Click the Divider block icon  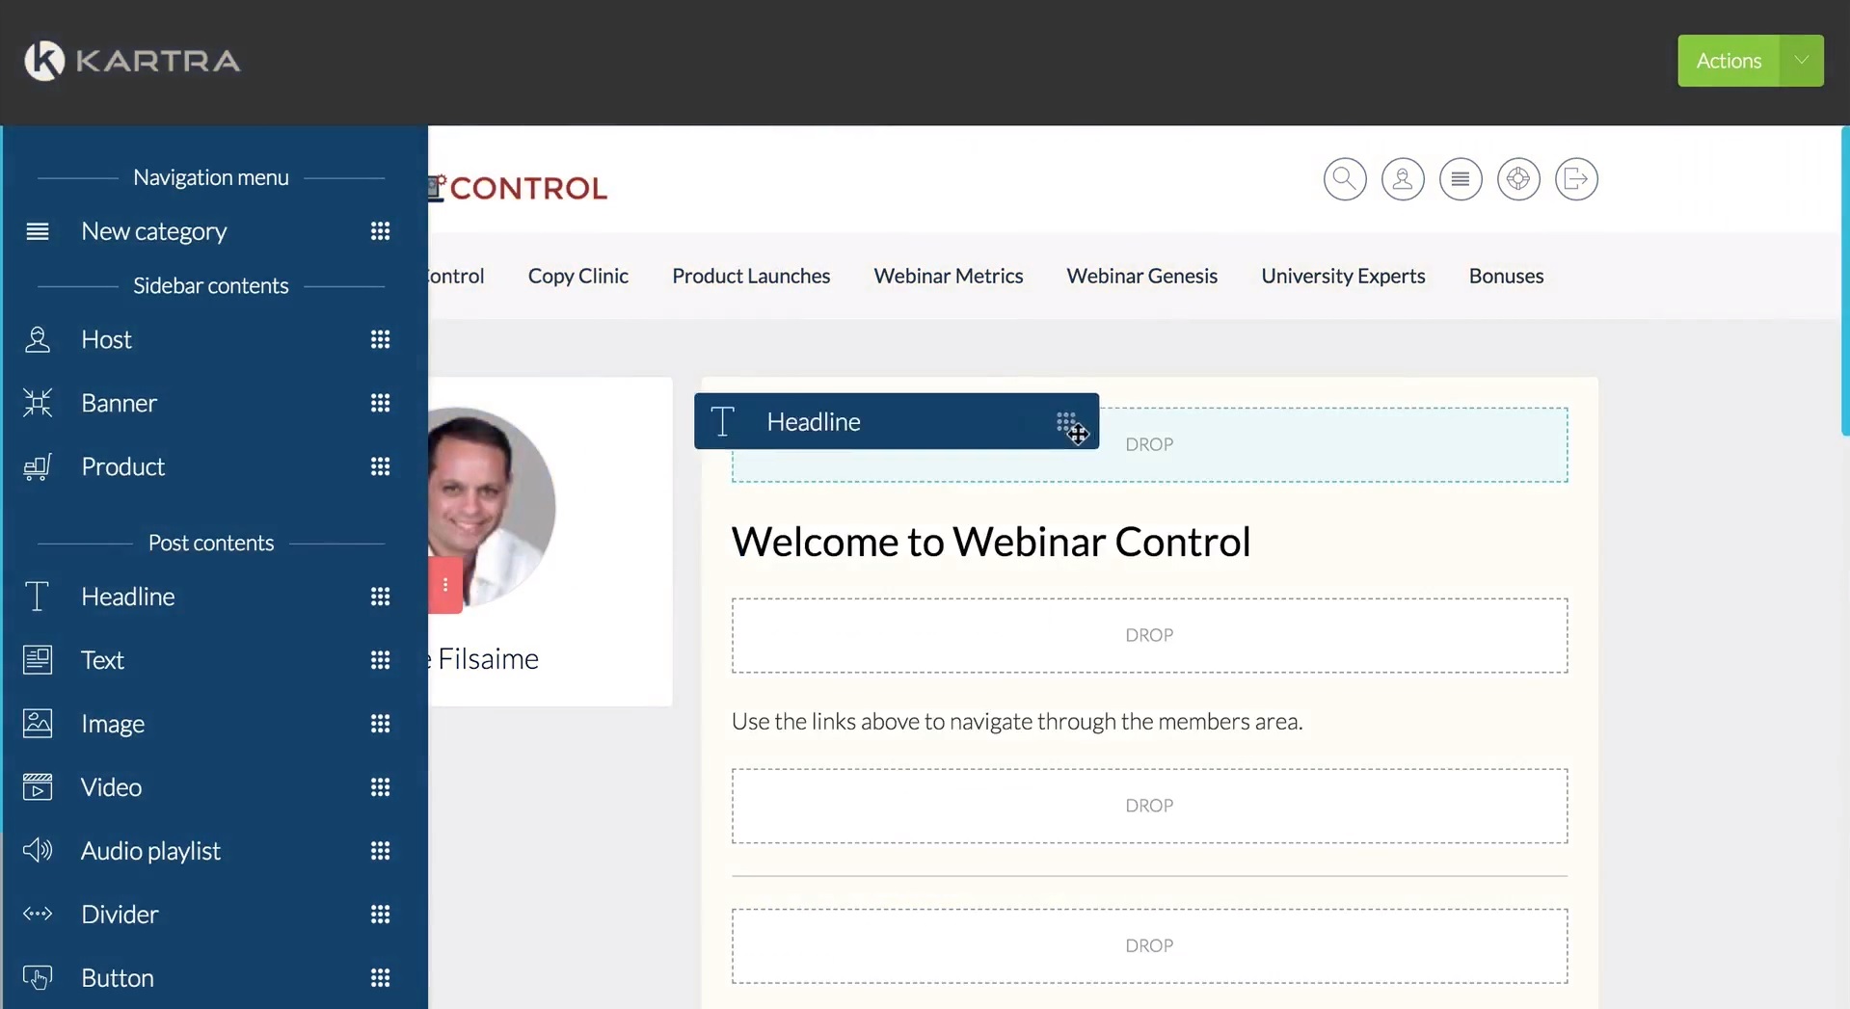38,914
